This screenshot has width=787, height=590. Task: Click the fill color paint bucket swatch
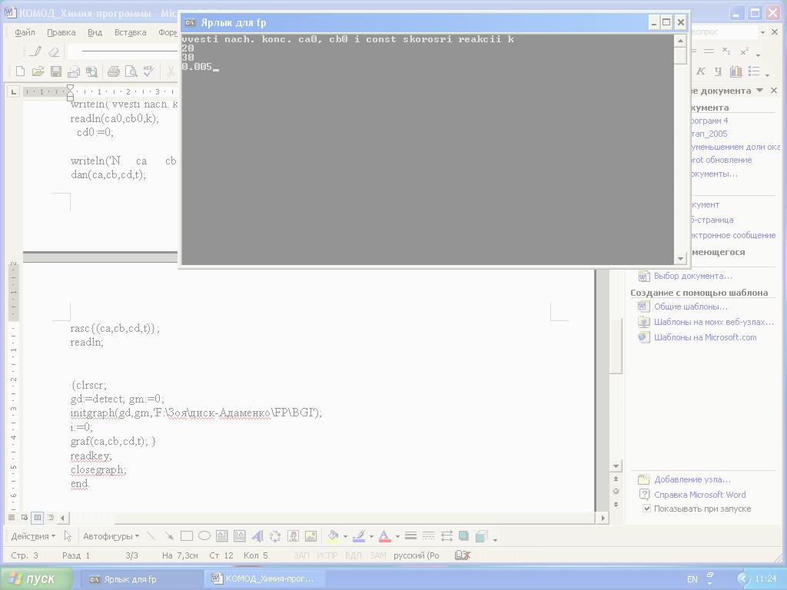click(333, 536)
